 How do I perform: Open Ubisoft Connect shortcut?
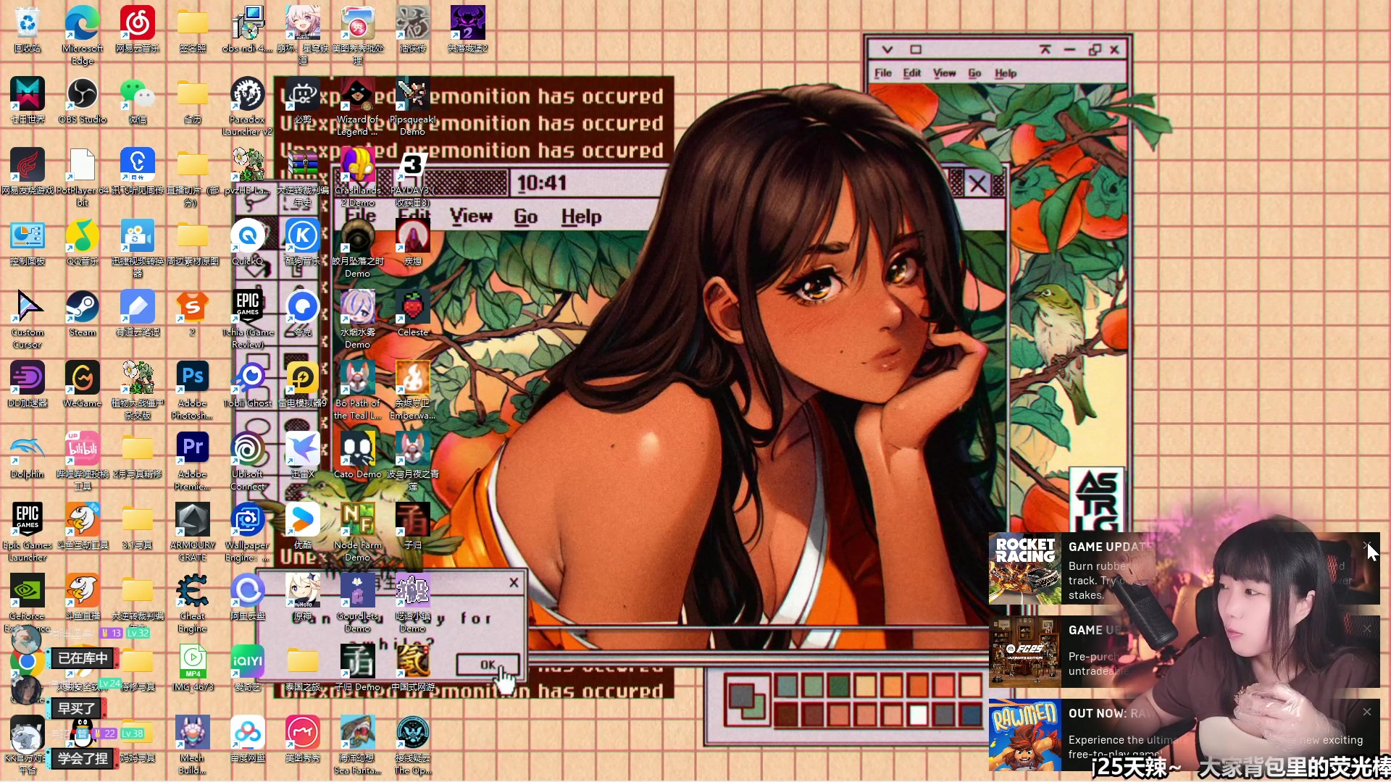(x=248, y=461)
